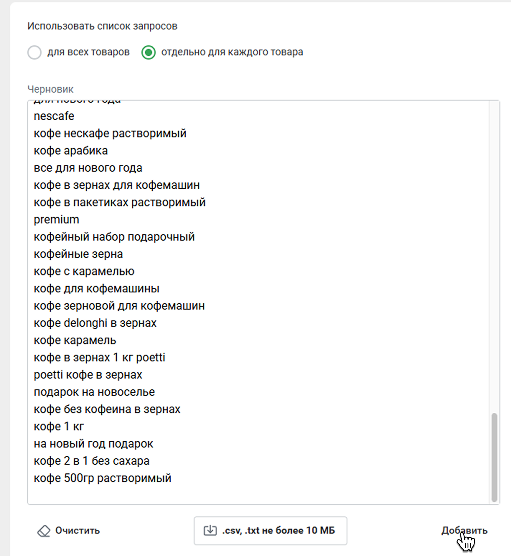Image resolution: width=511 pixels, height=556 pixels.
Task: Click the Очистить button label
Action: 78,530
